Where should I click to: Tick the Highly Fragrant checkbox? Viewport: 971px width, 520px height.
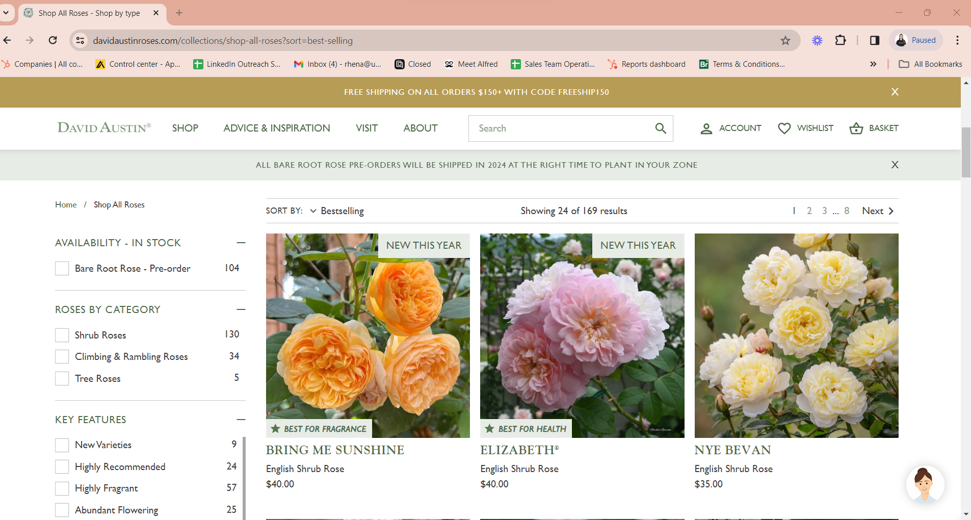pyautogui.click(x=62, y=488)
